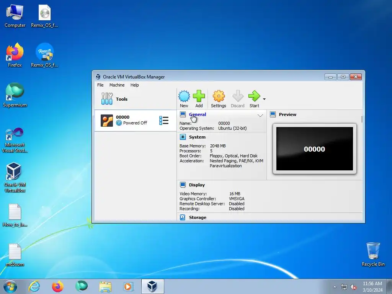The height and width of the screenshot is (294, 392).
Task: Click the taskbar clock showing 11:56 AM
Action: tap(372, 287)
